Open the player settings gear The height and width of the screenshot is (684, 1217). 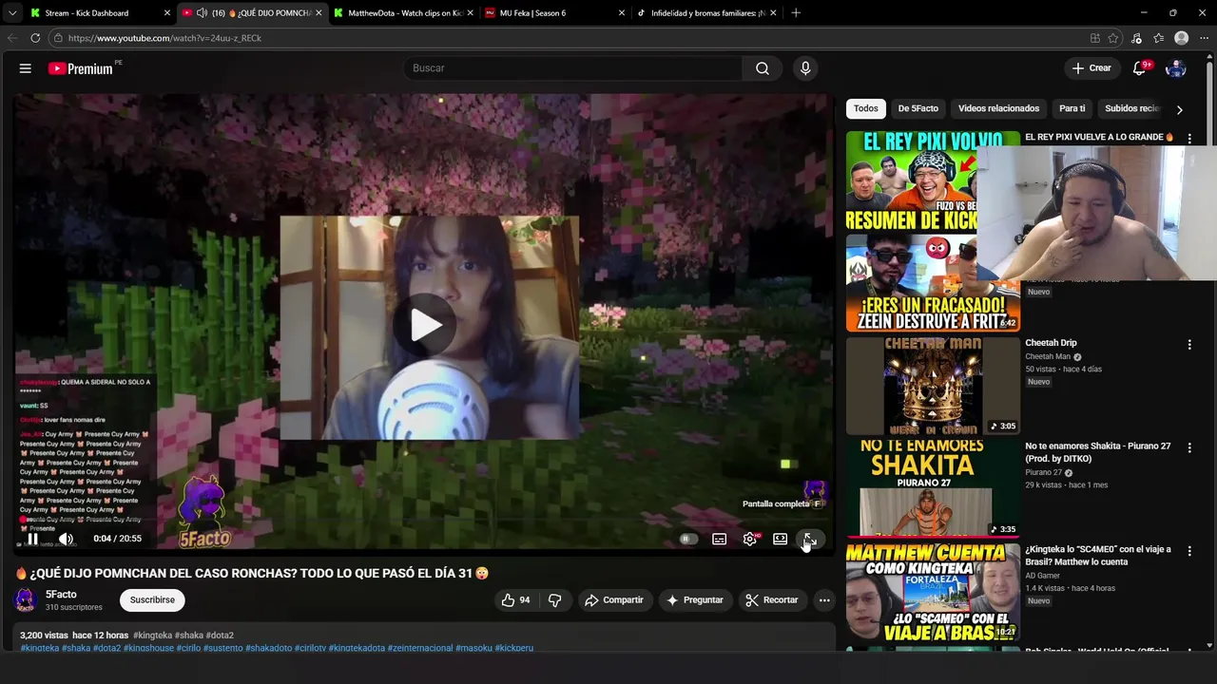750,539
